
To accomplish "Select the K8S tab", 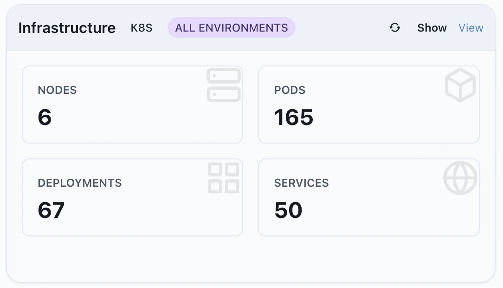I will tap(142, 28).
